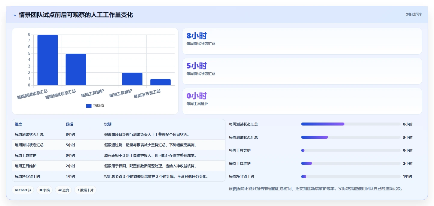Click description starting 原有表格不计新工具维护投入
Image resolution: width=434 pixels, height=206 pixels.
tap(150, 156)
